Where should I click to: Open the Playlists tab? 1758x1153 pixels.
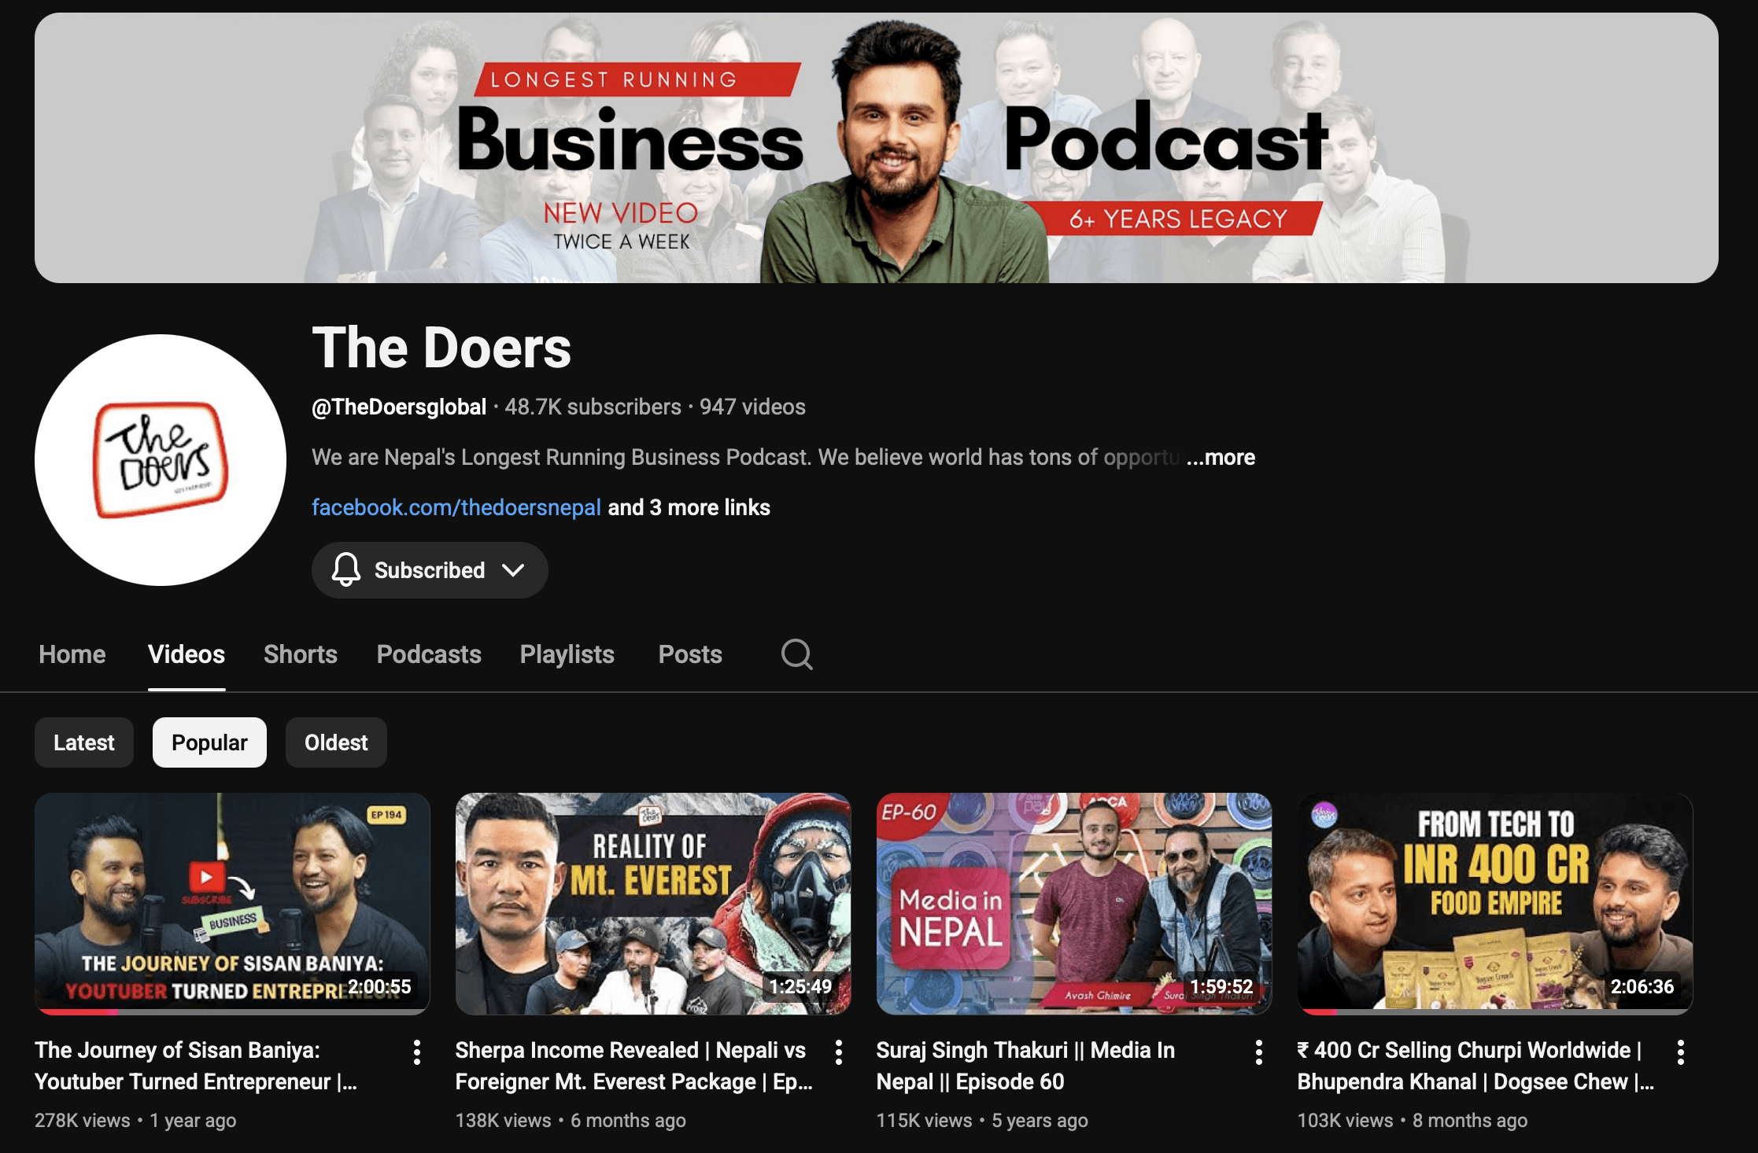[x=567, y=654]
